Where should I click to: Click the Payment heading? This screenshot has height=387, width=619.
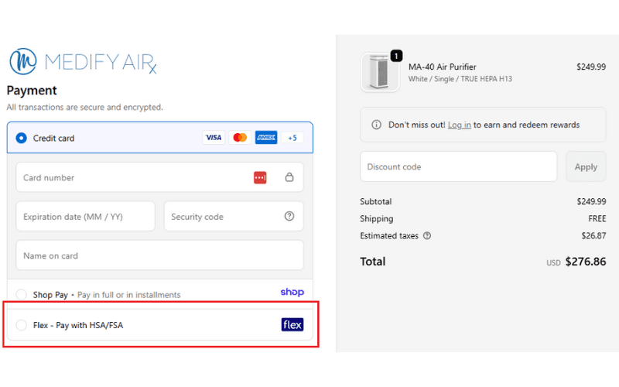pyautogui.click(x=32, y=91)
